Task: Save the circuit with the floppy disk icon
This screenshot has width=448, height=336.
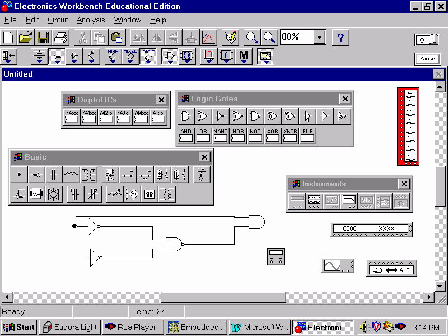Action: pyautogui.click(x=43, y=38)
